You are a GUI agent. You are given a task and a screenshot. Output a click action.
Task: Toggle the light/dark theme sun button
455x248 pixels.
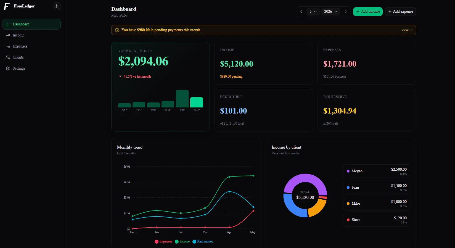pyautogui.click(x=57, y=6)
